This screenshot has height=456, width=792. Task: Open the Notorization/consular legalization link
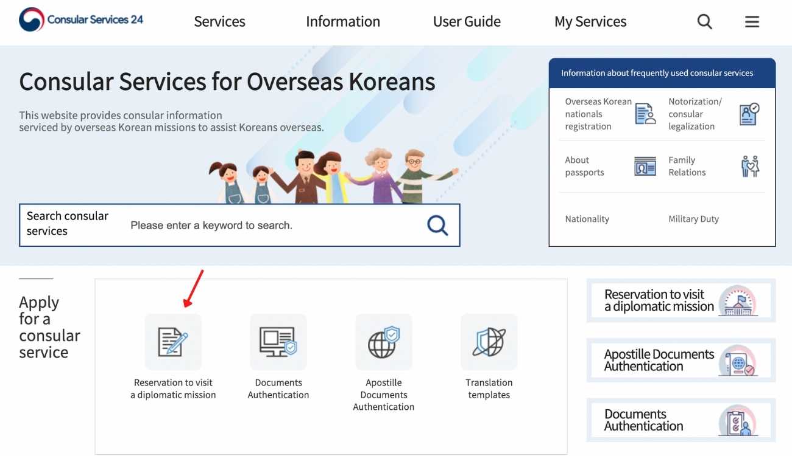click(695, 114)
